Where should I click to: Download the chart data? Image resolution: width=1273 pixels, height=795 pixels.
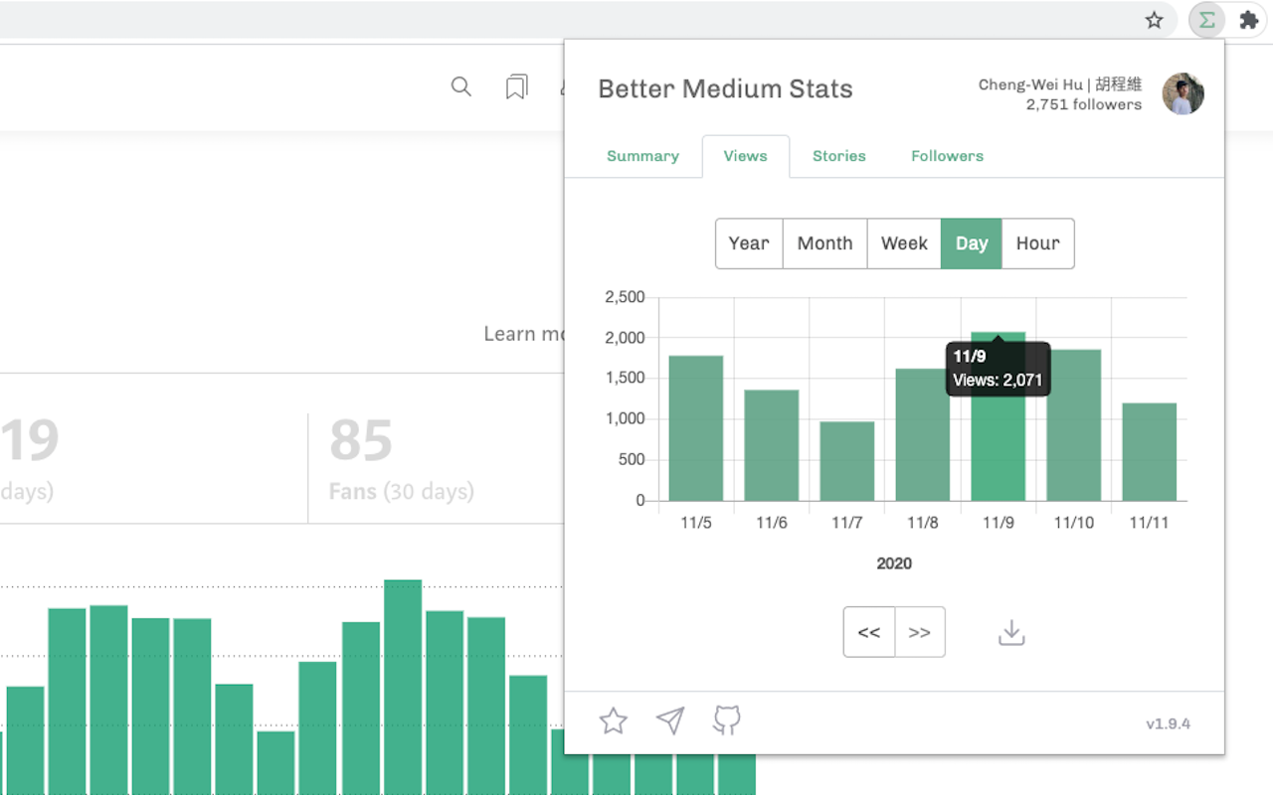pyautogui.click(x=1011, y=632)
